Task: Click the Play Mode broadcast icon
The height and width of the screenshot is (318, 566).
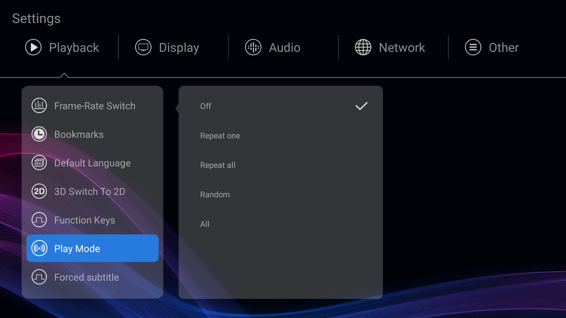Action: [39, 249]
